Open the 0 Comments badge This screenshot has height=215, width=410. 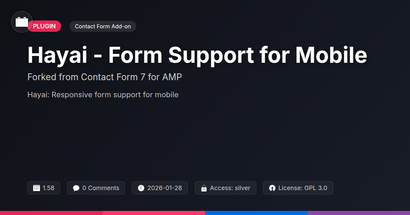point(96,188)
